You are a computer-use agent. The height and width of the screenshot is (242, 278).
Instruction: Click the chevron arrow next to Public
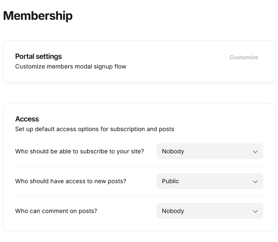[x=255, y=181]
